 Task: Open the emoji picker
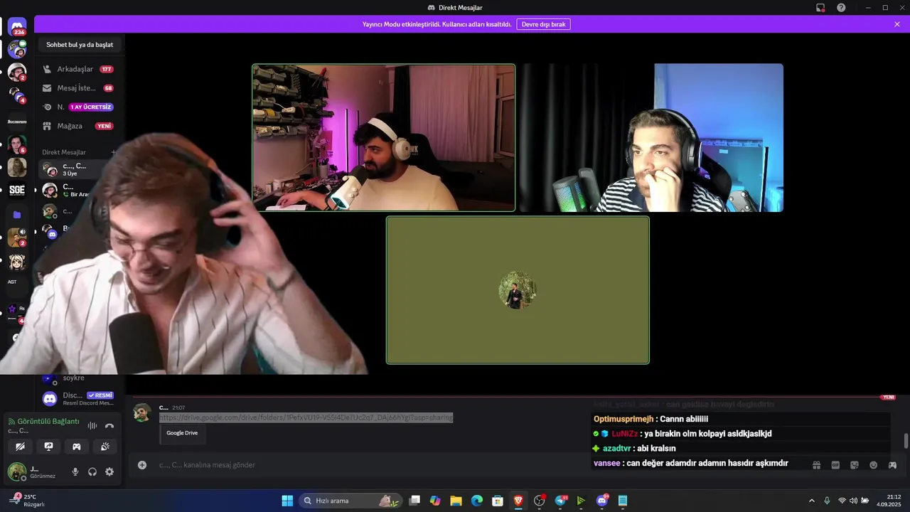(x=874, y=465)
